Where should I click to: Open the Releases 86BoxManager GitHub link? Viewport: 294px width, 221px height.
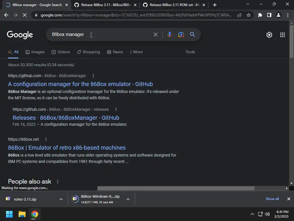pos(66,118)
